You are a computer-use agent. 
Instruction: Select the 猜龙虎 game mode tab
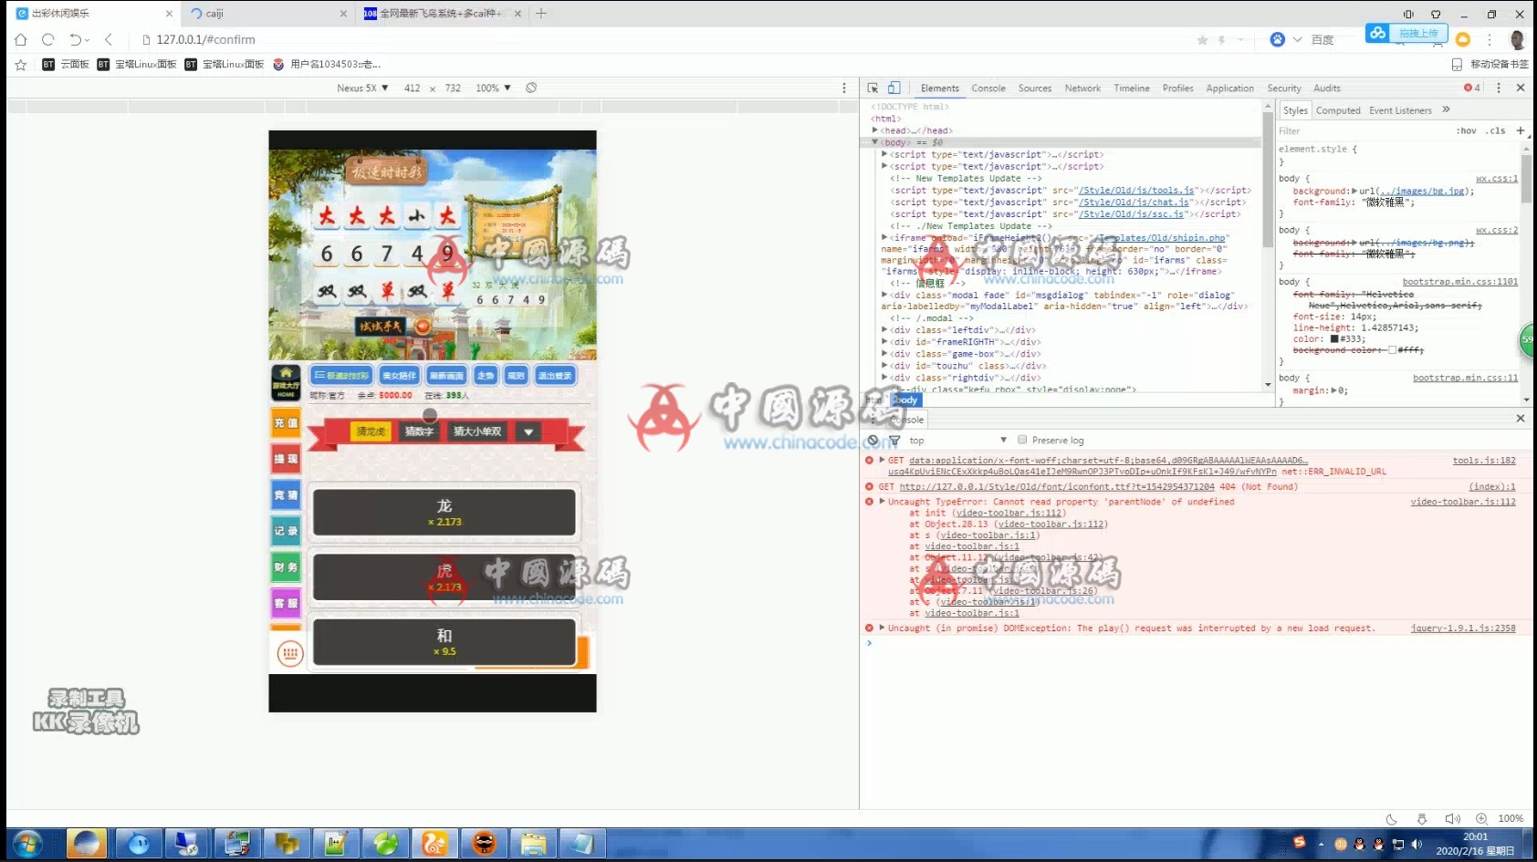371,431
